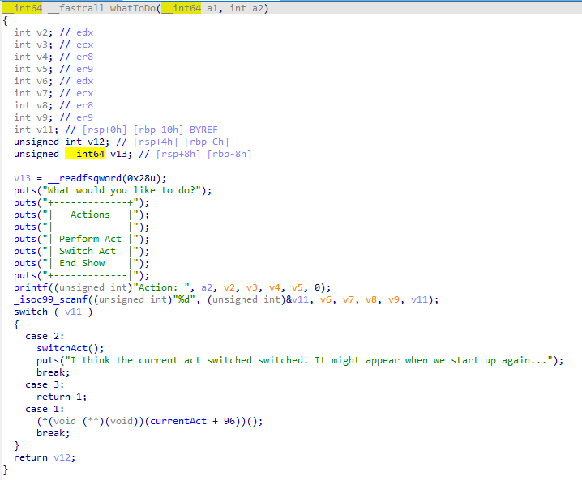Click the "%d" format string in scanf

(x=184, y=299)
